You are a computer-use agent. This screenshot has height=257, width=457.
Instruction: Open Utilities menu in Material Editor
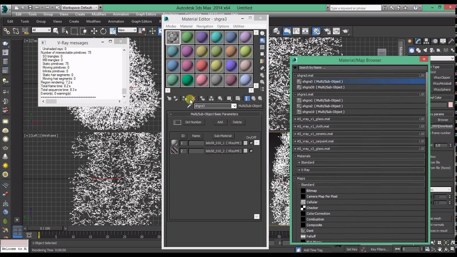(x=238, y=26)
